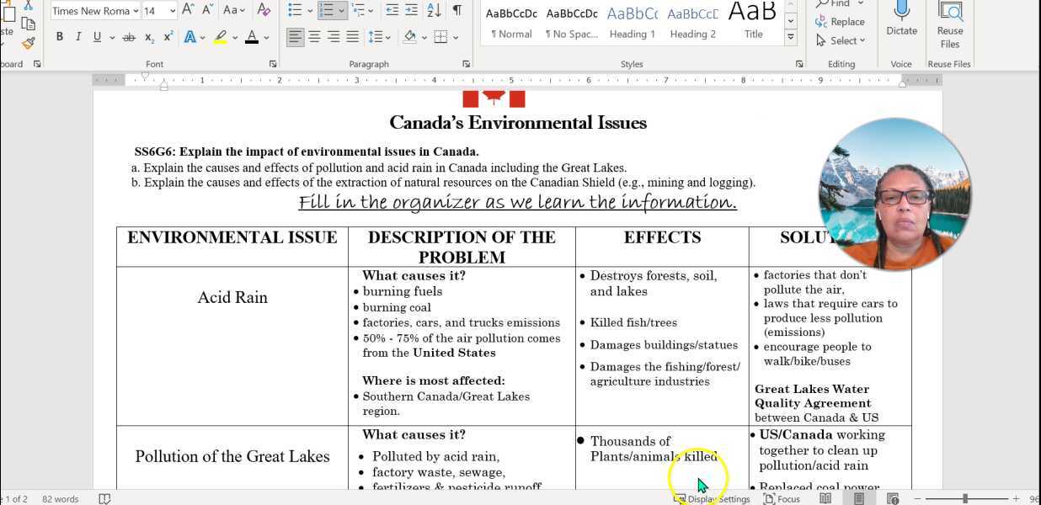This screenshot has width=1041, height=505.
Task: Apply the Title style from the gallery
Action: click(x=752, y=21)
